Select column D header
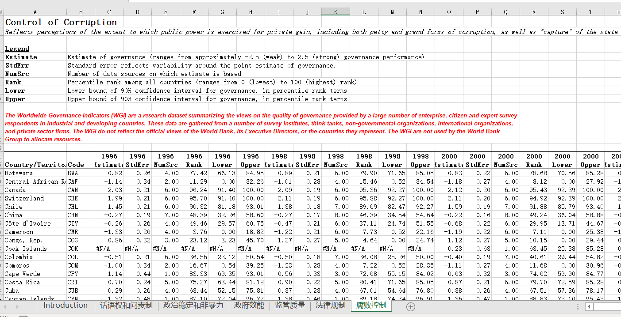Image resolution: width=621 pixels, height=317 pixels. 137,12
